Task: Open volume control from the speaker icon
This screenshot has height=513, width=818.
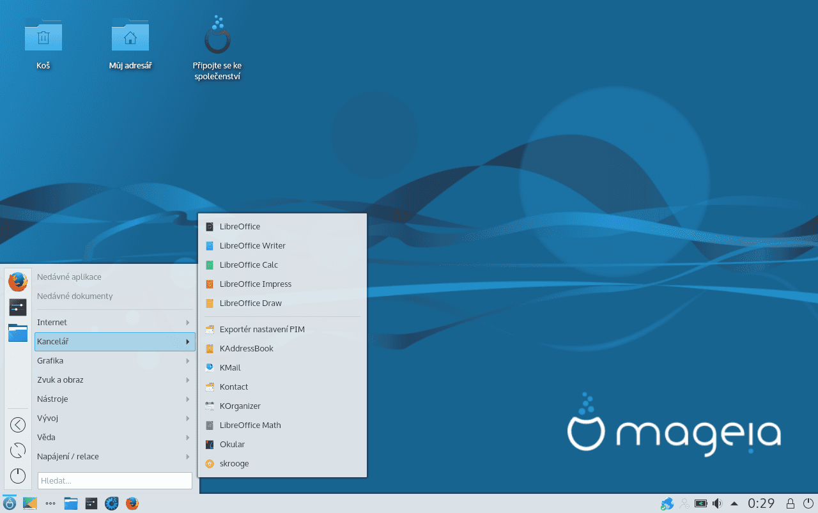Action: point(716,503)
